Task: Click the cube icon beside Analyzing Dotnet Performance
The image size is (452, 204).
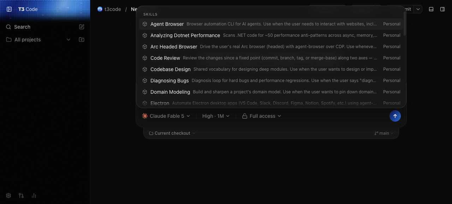Action: pyautogui.click(x=145, y=35)
